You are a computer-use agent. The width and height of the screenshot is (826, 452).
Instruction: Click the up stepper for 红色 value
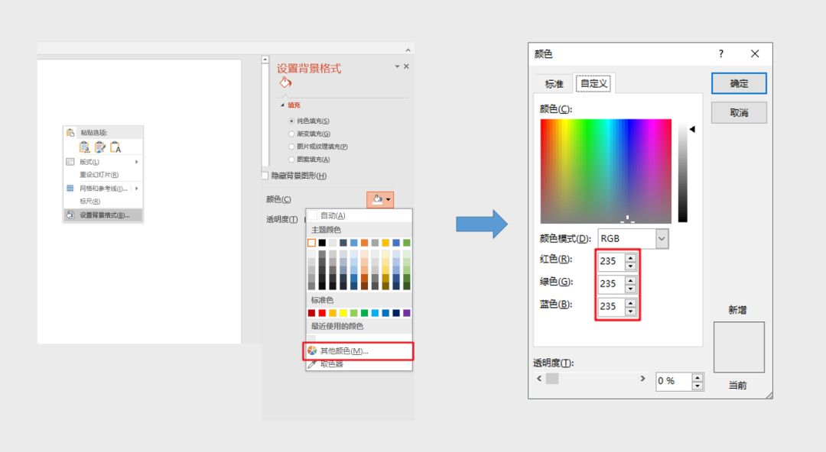pyautogui.click(x=629, y=258)
